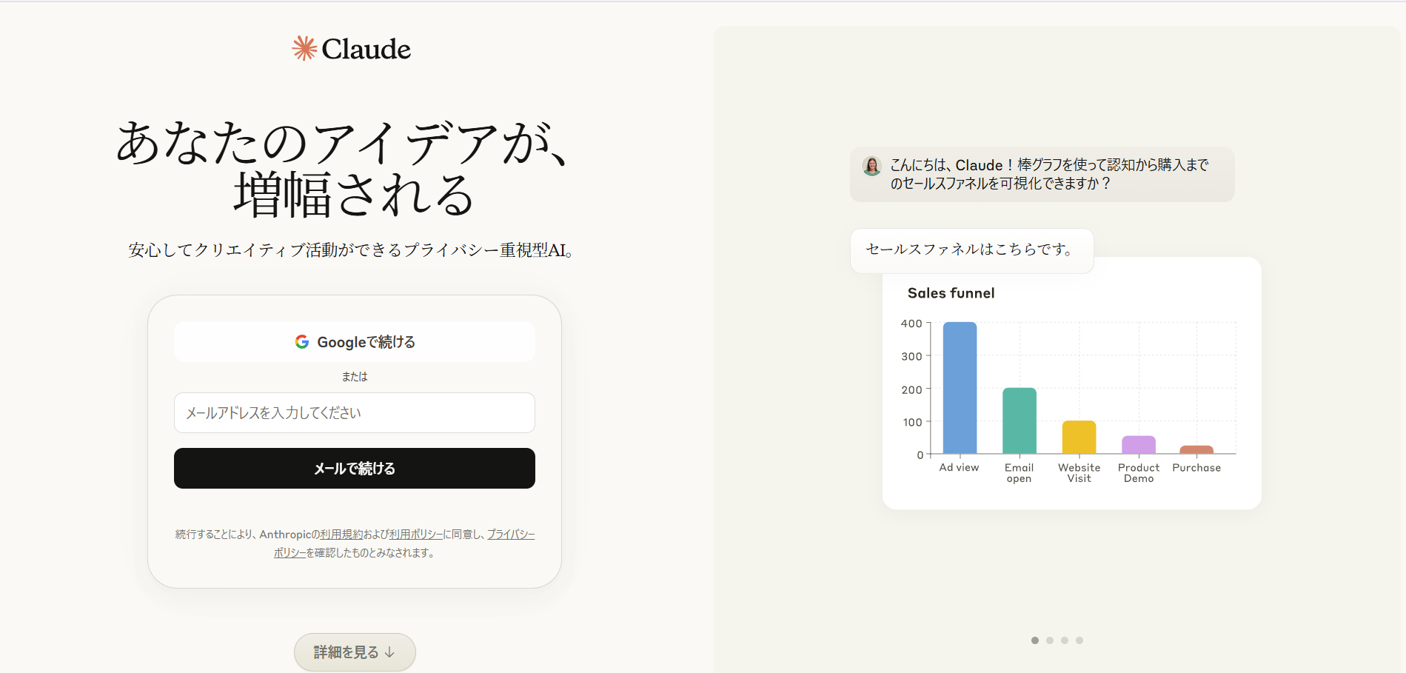Click the Sales funnel chart title
The height and width of the screenshot is (673, 1406).
(952, 293)
